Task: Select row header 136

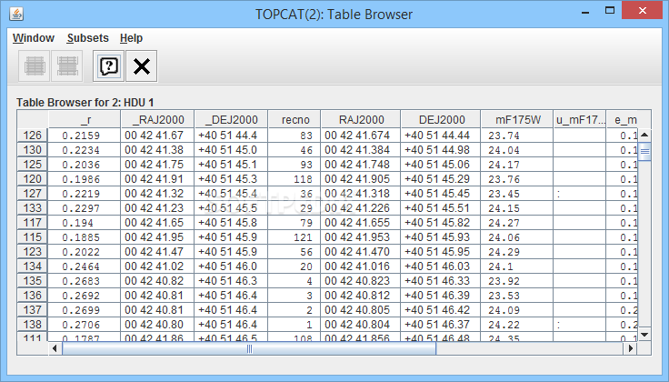Action: pos(33,296)
